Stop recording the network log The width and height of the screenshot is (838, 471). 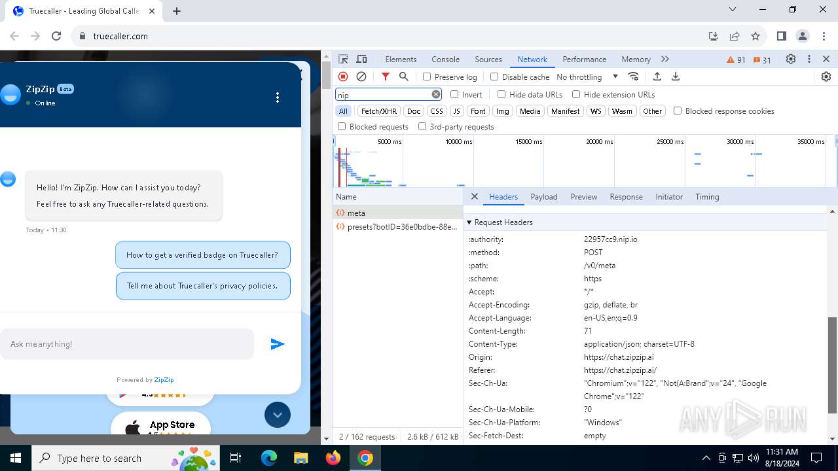tap(343, 77)
